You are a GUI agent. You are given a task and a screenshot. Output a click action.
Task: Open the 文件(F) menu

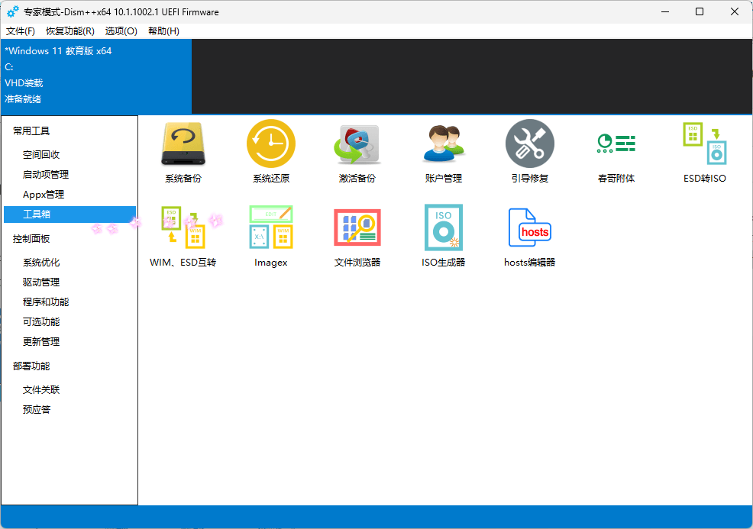(20, 31)
